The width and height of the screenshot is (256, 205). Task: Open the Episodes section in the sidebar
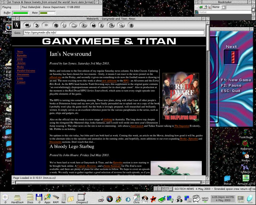[x=22, y=56]
